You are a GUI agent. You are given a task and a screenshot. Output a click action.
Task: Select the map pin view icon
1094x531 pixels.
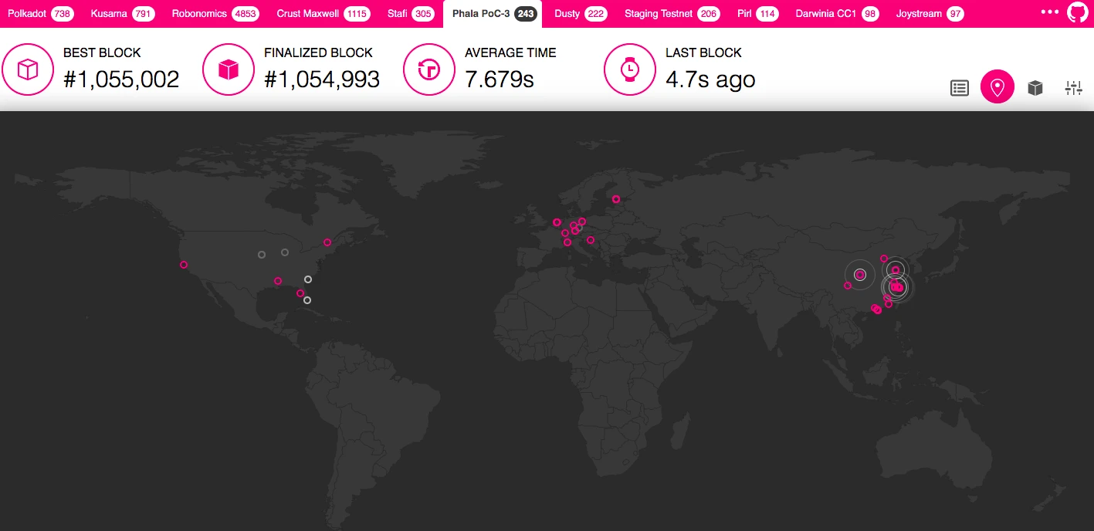click(x=997, y=87)
